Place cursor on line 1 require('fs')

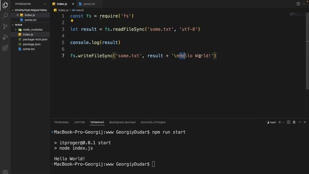coord(116,16)
